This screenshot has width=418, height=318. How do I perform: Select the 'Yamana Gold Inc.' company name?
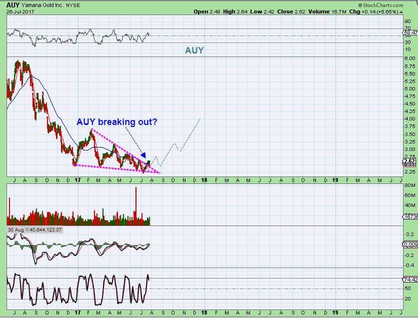(x=41, y=5)
